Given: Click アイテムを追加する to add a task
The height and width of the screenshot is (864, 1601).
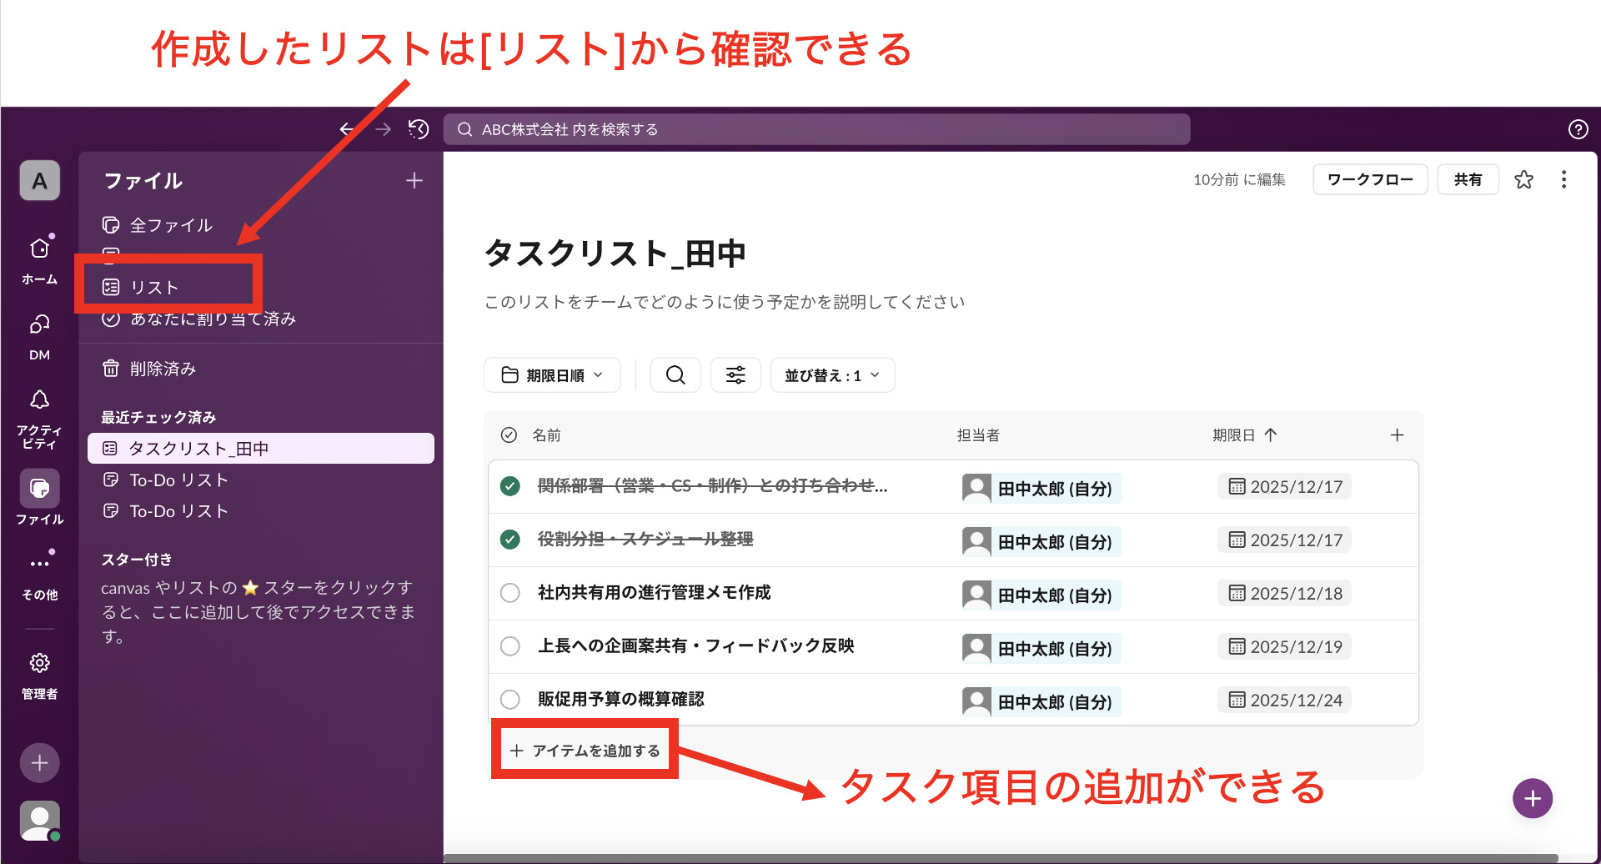Looking at the screenshot, I should pyautogui.click(x=584, y=749).
